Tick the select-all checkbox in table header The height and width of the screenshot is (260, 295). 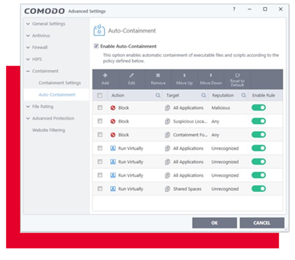pyautogui.click(x=100, y=95)
